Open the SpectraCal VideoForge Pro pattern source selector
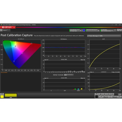This screenshot has height=122, width=122. point(93,30)
